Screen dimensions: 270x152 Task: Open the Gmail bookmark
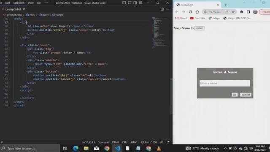point(181,18)
